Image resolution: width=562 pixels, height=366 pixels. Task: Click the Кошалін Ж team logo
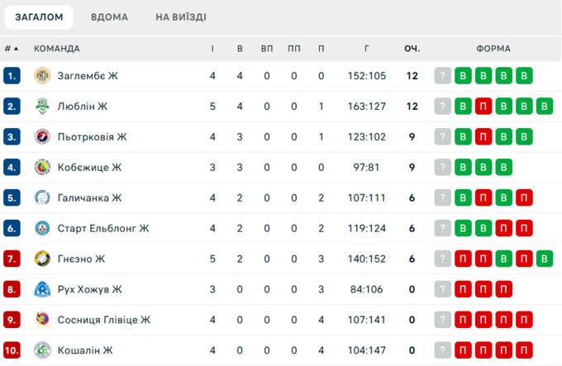42,350
